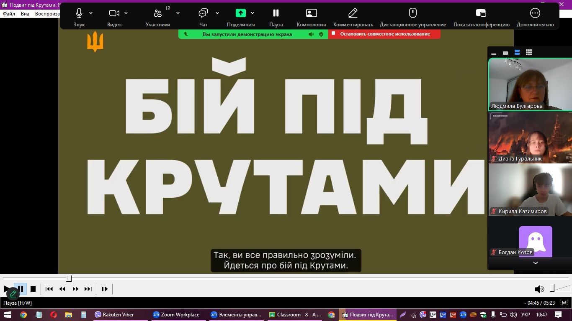Click Show conference (Показать конференцию) icon
The width and height of the screenshot is (572, 321).
point(481,13)
